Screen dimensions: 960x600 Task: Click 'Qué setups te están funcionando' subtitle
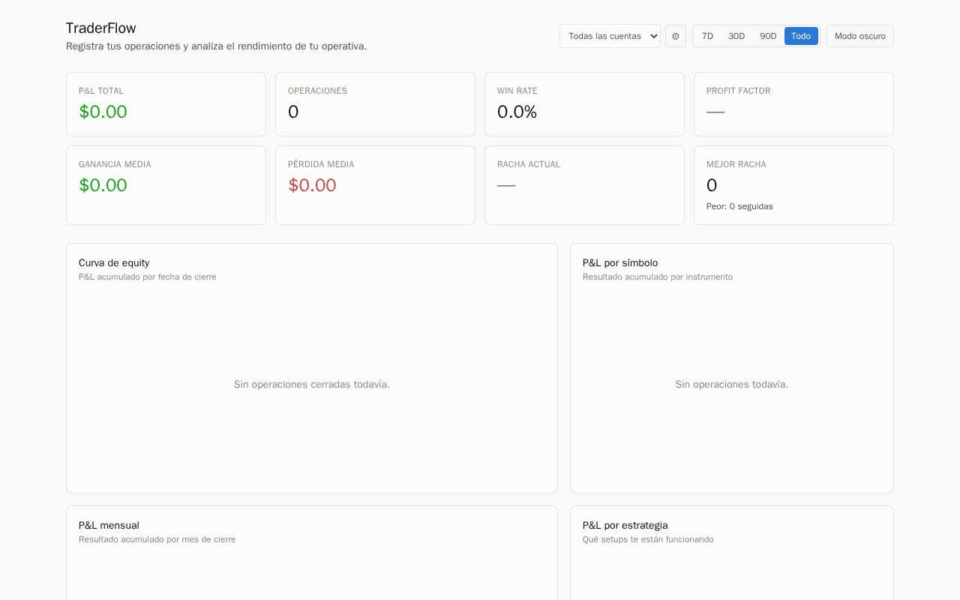(x=648, y=539)
